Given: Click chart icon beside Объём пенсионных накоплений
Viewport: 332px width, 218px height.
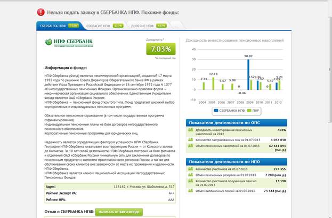Looking at the screenshot, I should 190,145.
